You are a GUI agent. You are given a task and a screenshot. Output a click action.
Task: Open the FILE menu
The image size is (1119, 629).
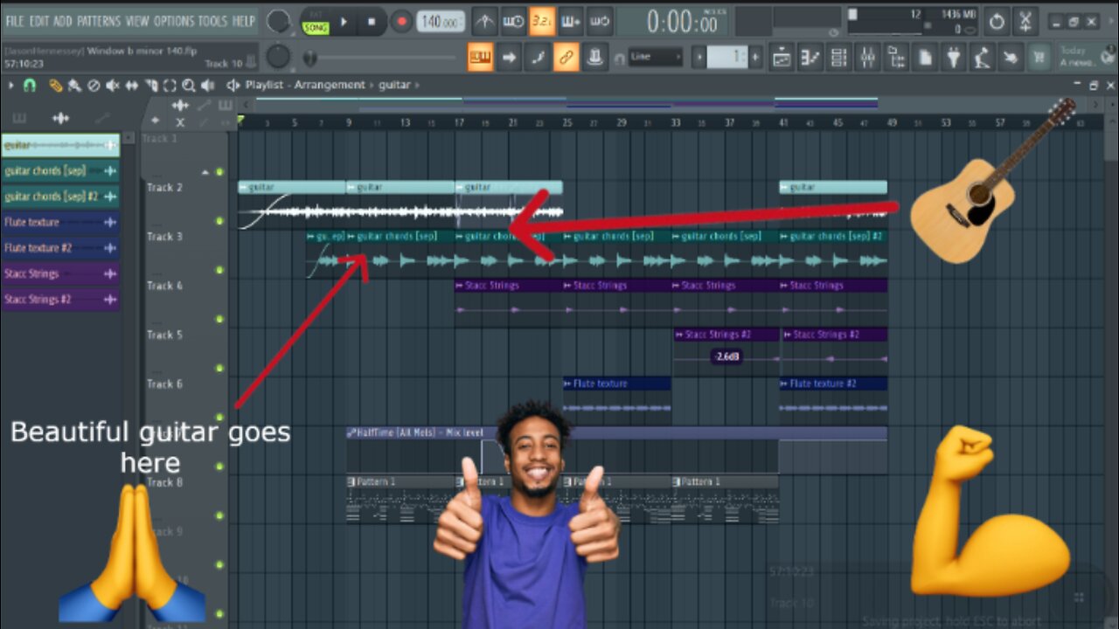[16, 20]
